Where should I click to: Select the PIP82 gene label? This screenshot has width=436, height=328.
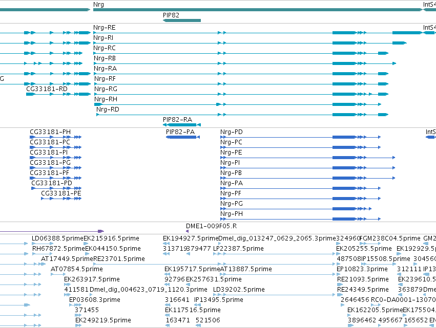point(171,15)
